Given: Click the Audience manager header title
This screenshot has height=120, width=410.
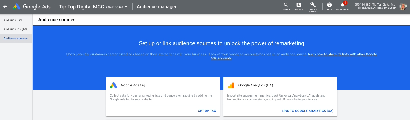Looking at the screenshot, I should (157, 6).
